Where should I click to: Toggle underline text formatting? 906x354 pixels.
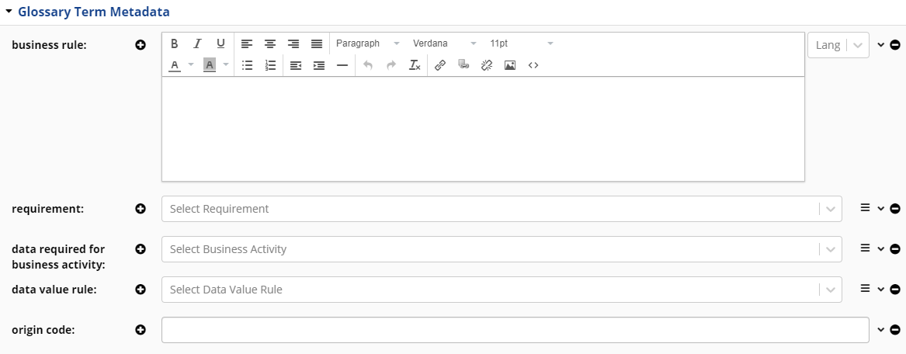point(220,43)
